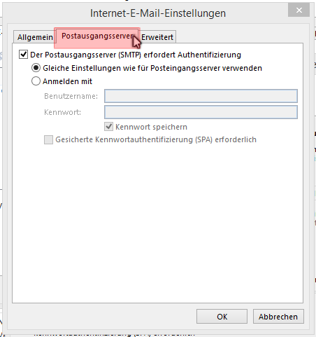This screenshot has height=337, width=316.
Task: Choose the 'Anmelden mit' radio button
Action: [x=36, y=81]
